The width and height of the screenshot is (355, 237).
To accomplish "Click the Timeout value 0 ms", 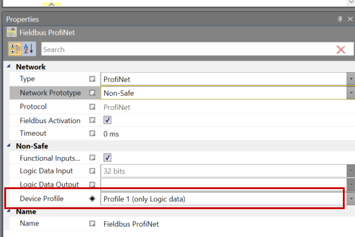I will (111, 134).
